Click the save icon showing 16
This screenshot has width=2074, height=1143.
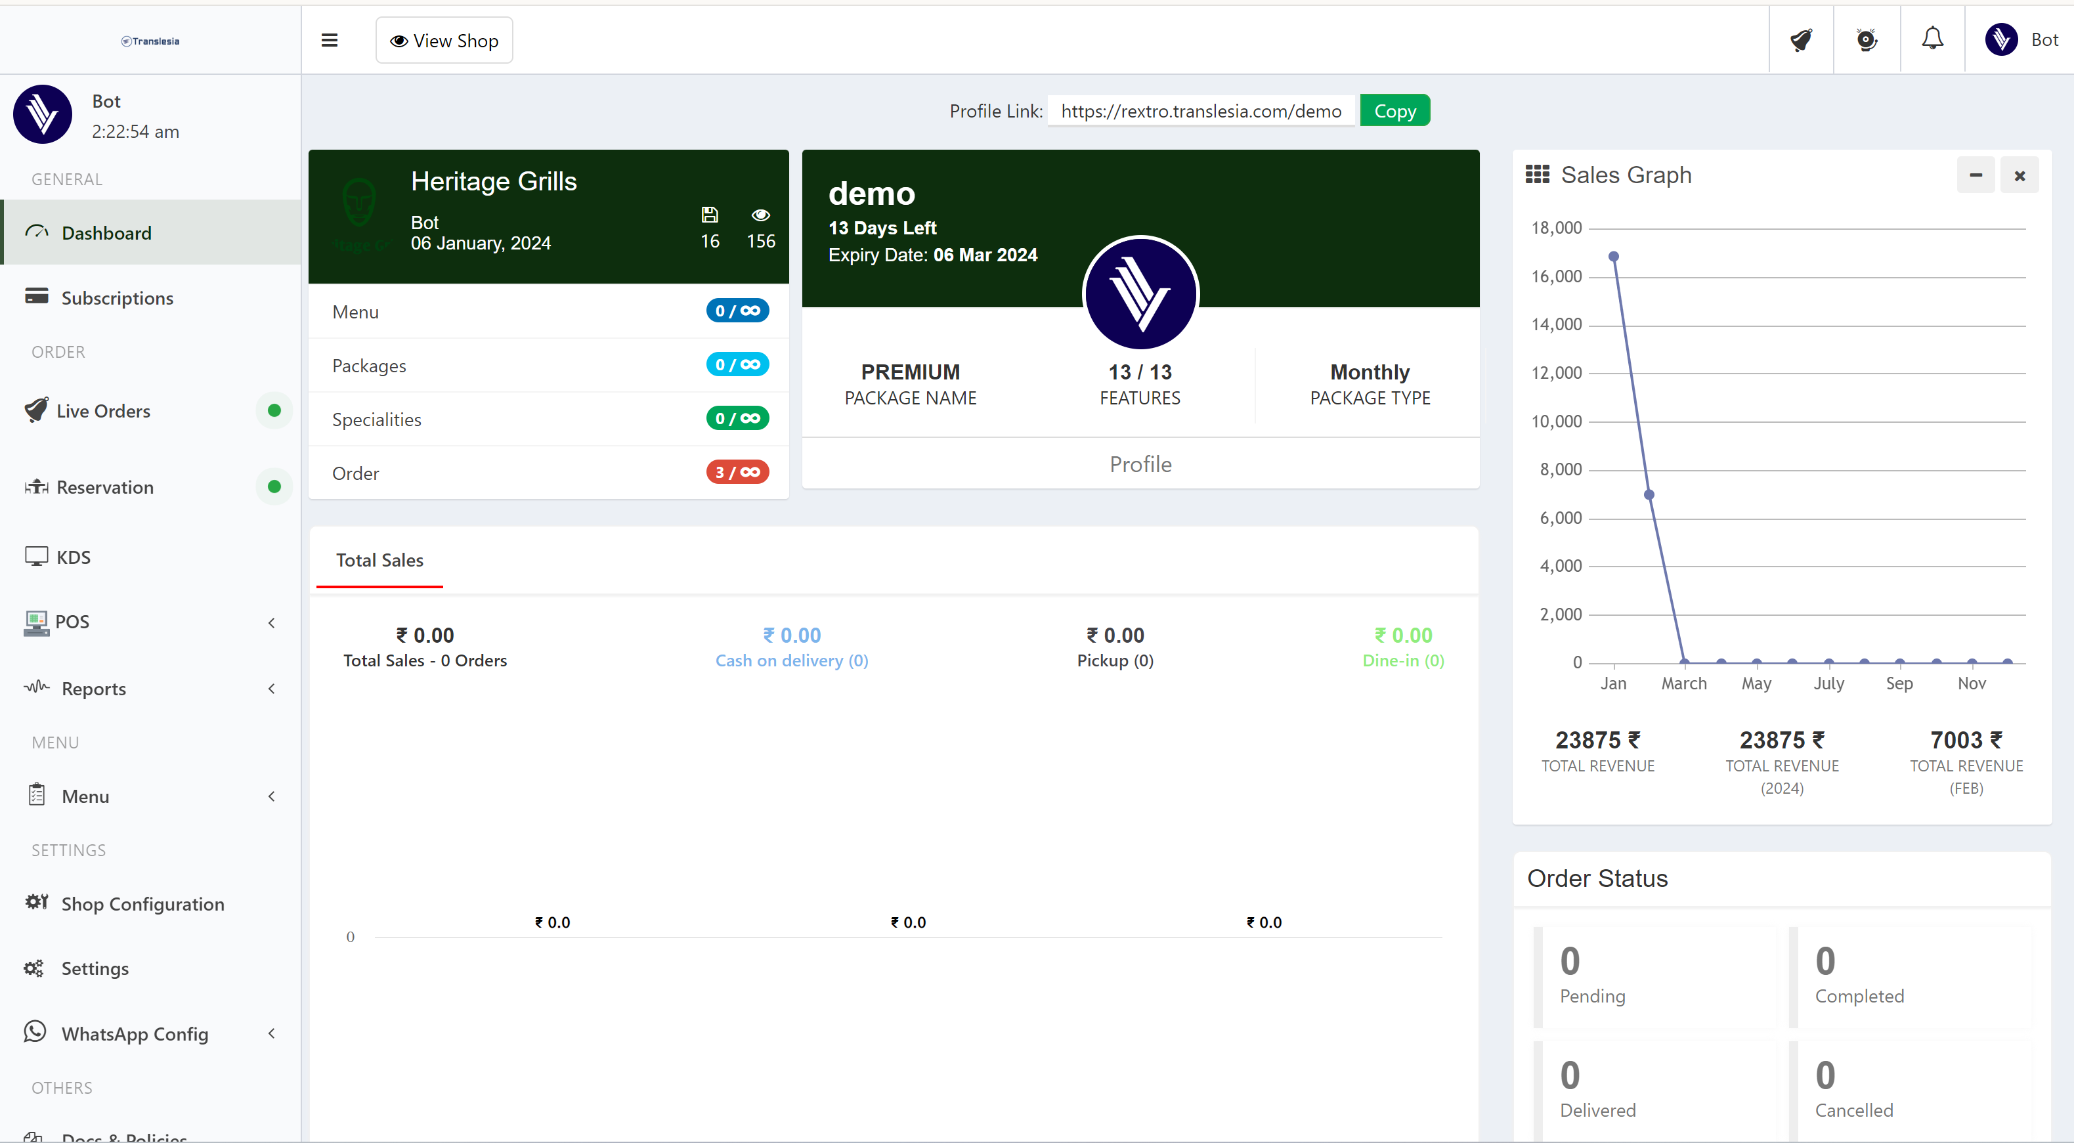point(709,215)
